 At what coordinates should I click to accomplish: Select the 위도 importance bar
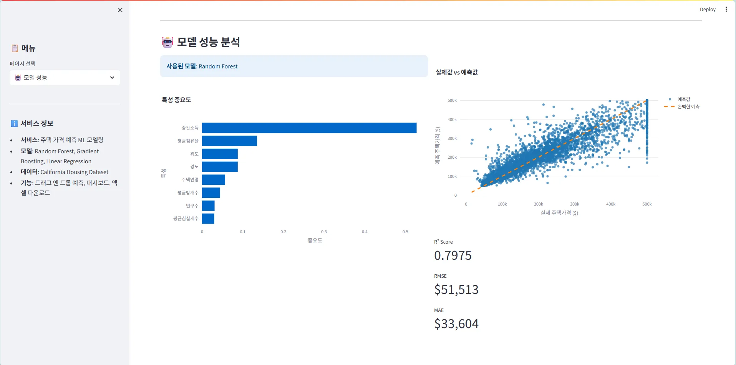[x=220, y=154]
